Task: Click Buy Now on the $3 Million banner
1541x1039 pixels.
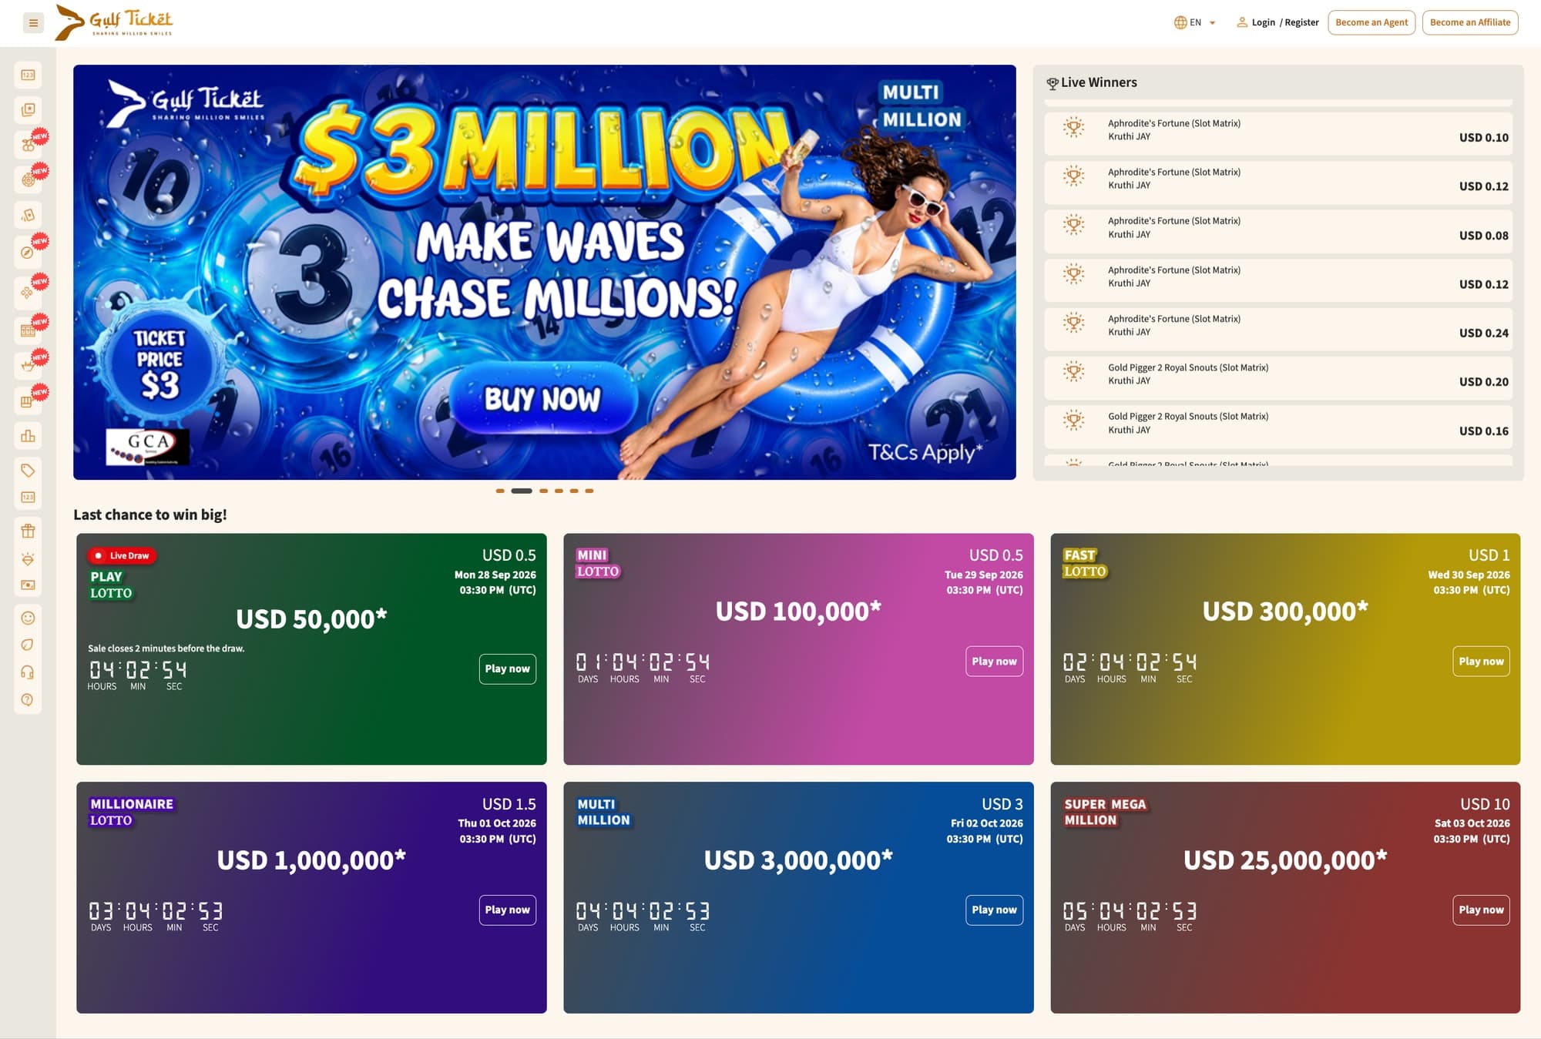Action: tap(542, 399)
